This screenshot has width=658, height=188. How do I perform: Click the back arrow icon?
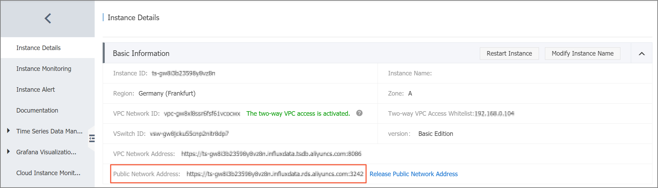pos(48,18)
